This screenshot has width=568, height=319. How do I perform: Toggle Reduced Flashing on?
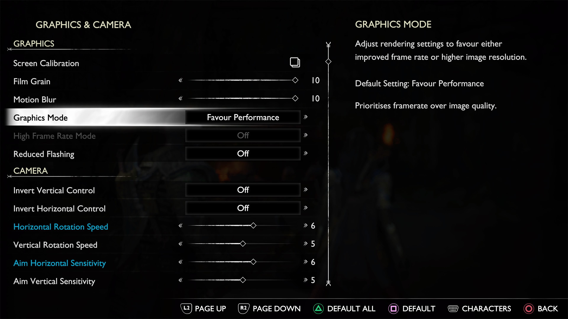pos(307,154)
